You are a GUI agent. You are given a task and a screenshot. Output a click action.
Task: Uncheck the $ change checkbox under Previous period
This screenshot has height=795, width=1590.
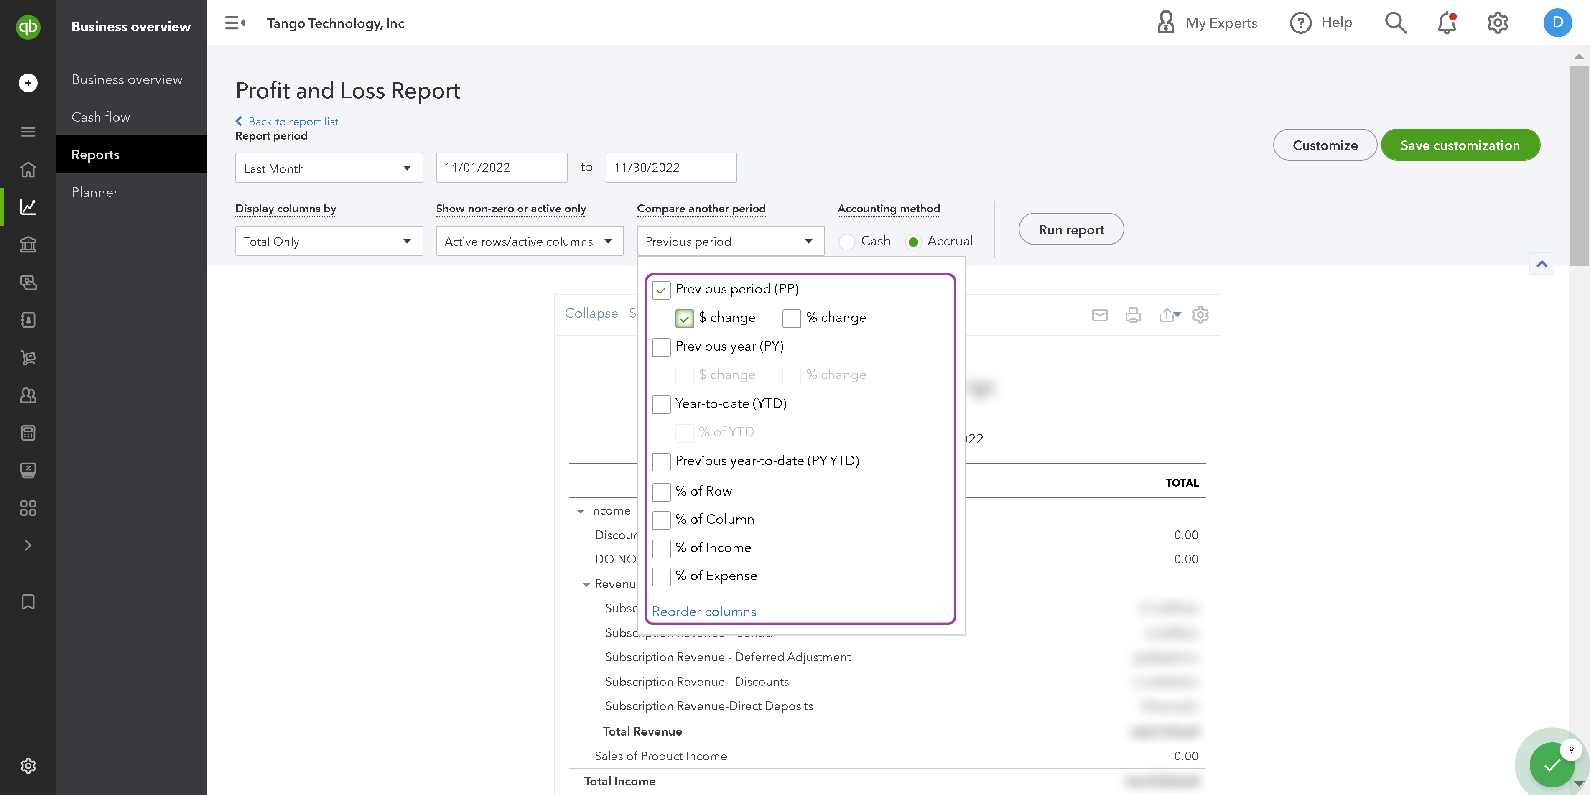pos(685,319)
